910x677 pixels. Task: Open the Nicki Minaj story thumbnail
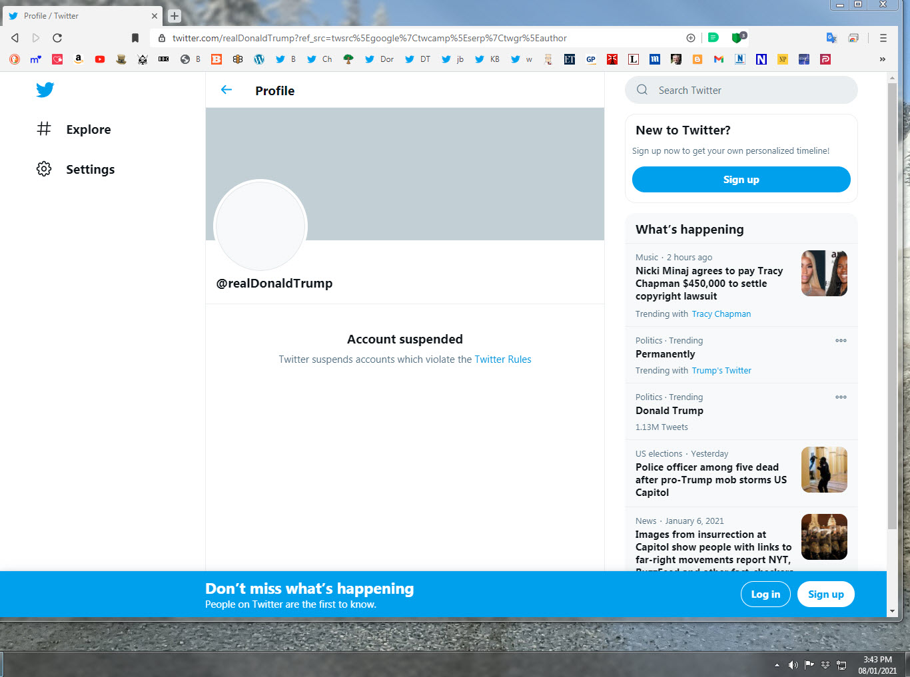click(824, 273)
